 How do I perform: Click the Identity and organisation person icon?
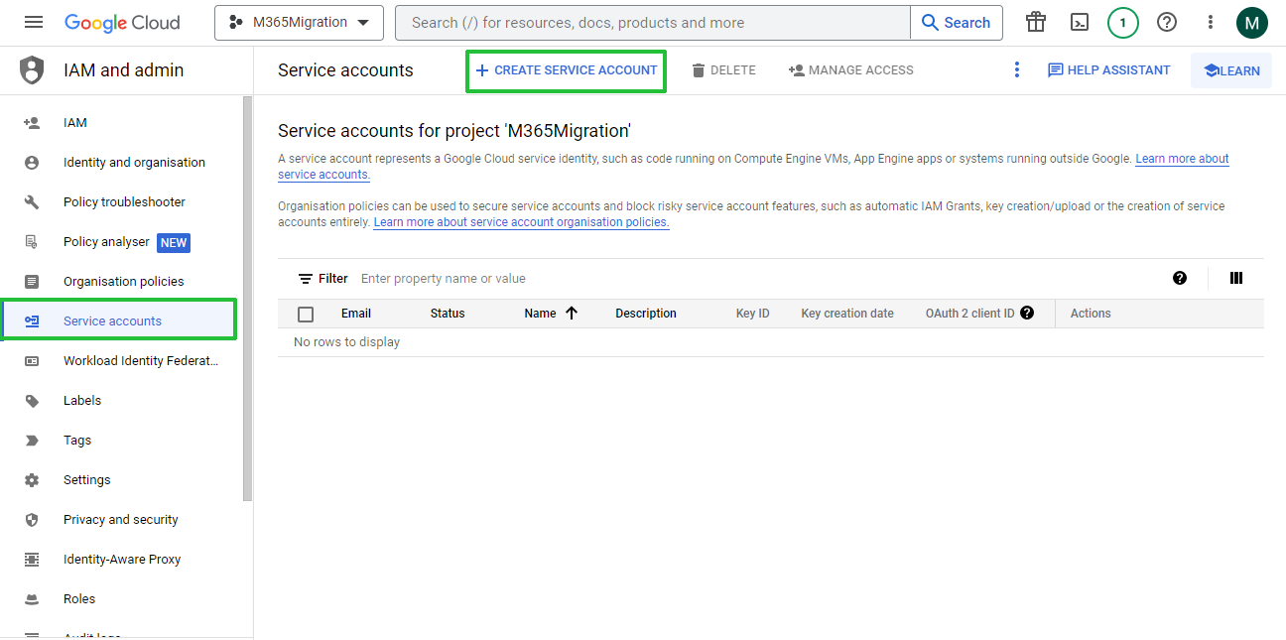[32, 163]
